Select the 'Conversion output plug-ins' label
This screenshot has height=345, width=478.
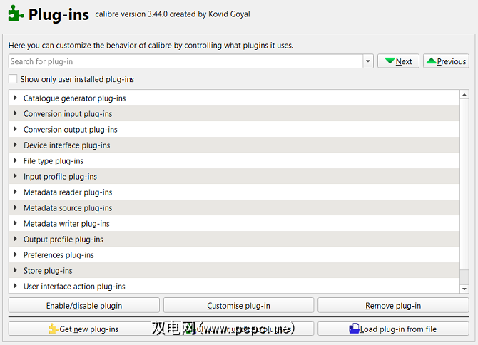(x=71, y=130)
